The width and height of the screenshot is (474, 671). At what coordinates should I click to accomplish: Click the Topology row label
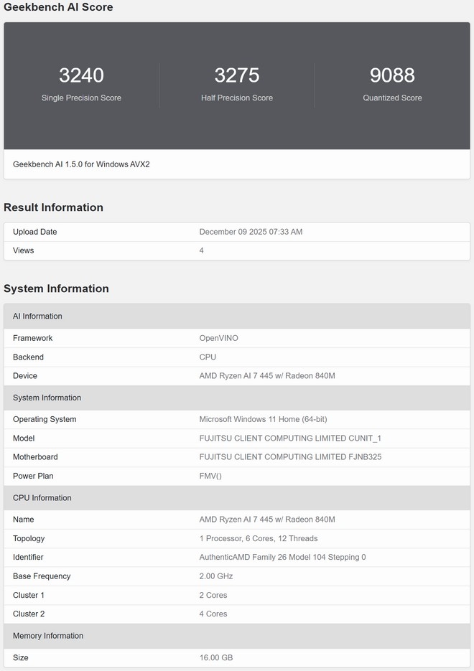point(29,538)
